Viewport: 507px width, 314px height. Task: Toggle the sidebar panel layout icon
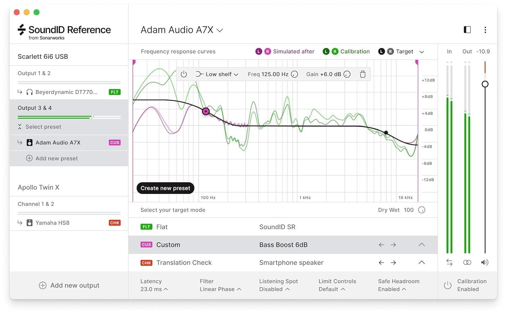pyautogui.click(x=467, y=30)
